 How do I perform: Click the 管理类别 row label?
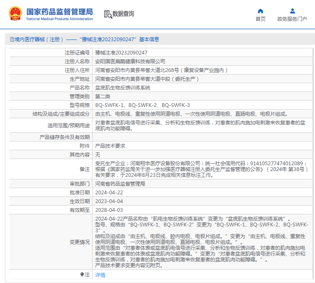[x=80, y=96]
